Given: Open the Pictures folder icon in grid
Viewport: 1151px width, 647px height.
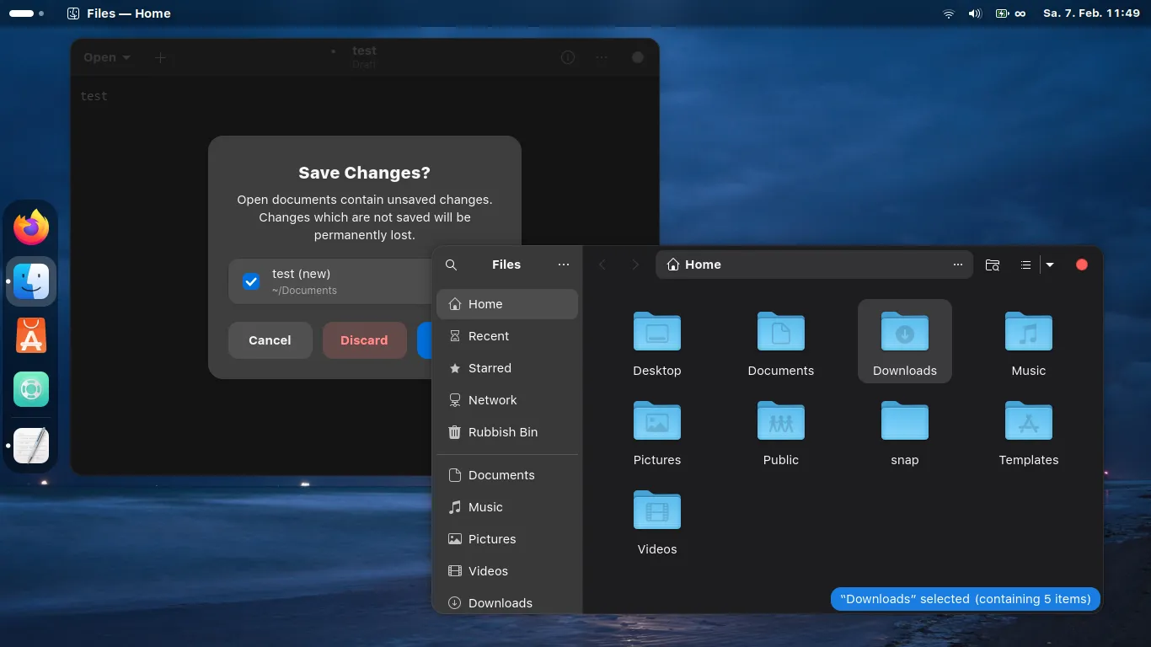Looking at the screenshot, I should [656, 420].
